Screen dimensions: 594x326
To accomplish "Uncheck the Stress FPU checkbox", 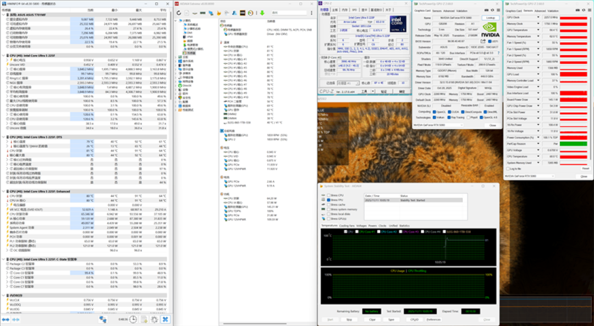I will point(329,200).
